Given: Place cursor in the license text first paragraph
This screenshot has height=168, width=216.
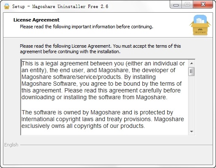Looking at the screenshot, I should [103, 80].
